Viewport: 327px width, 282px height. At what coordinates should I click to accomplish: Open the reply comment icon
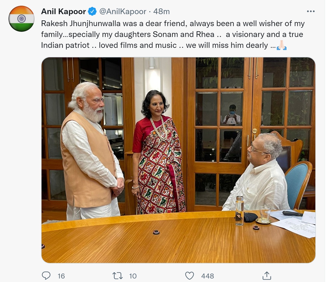(x=46, y=276)
